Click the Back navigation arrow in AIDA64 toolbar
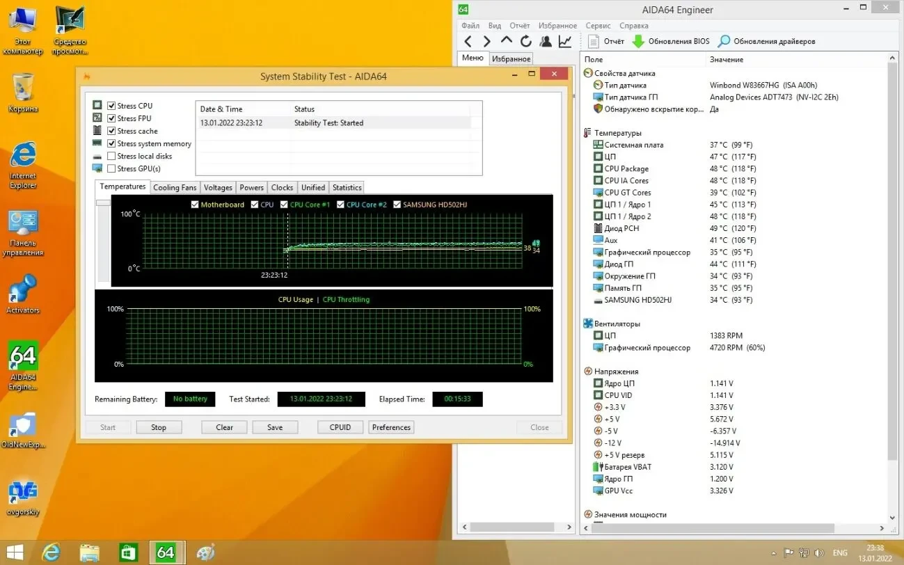The height and width of the screenshot is (565, 904). (x=468, y=40)
